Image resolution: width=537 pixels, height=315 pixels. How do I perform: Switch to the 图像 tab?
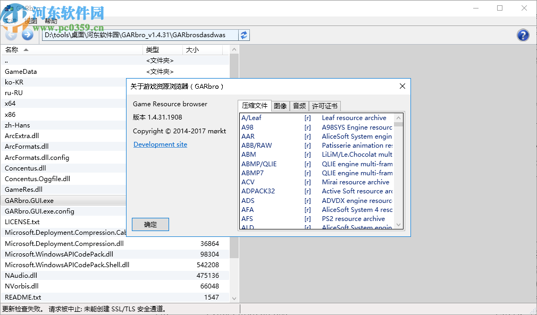click(x=280, y=106)
